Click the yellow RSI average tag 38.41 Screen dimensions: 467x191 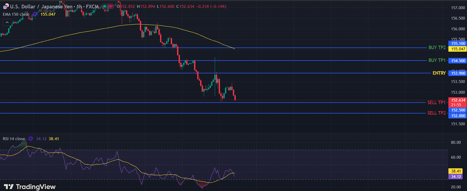[456, 171]
